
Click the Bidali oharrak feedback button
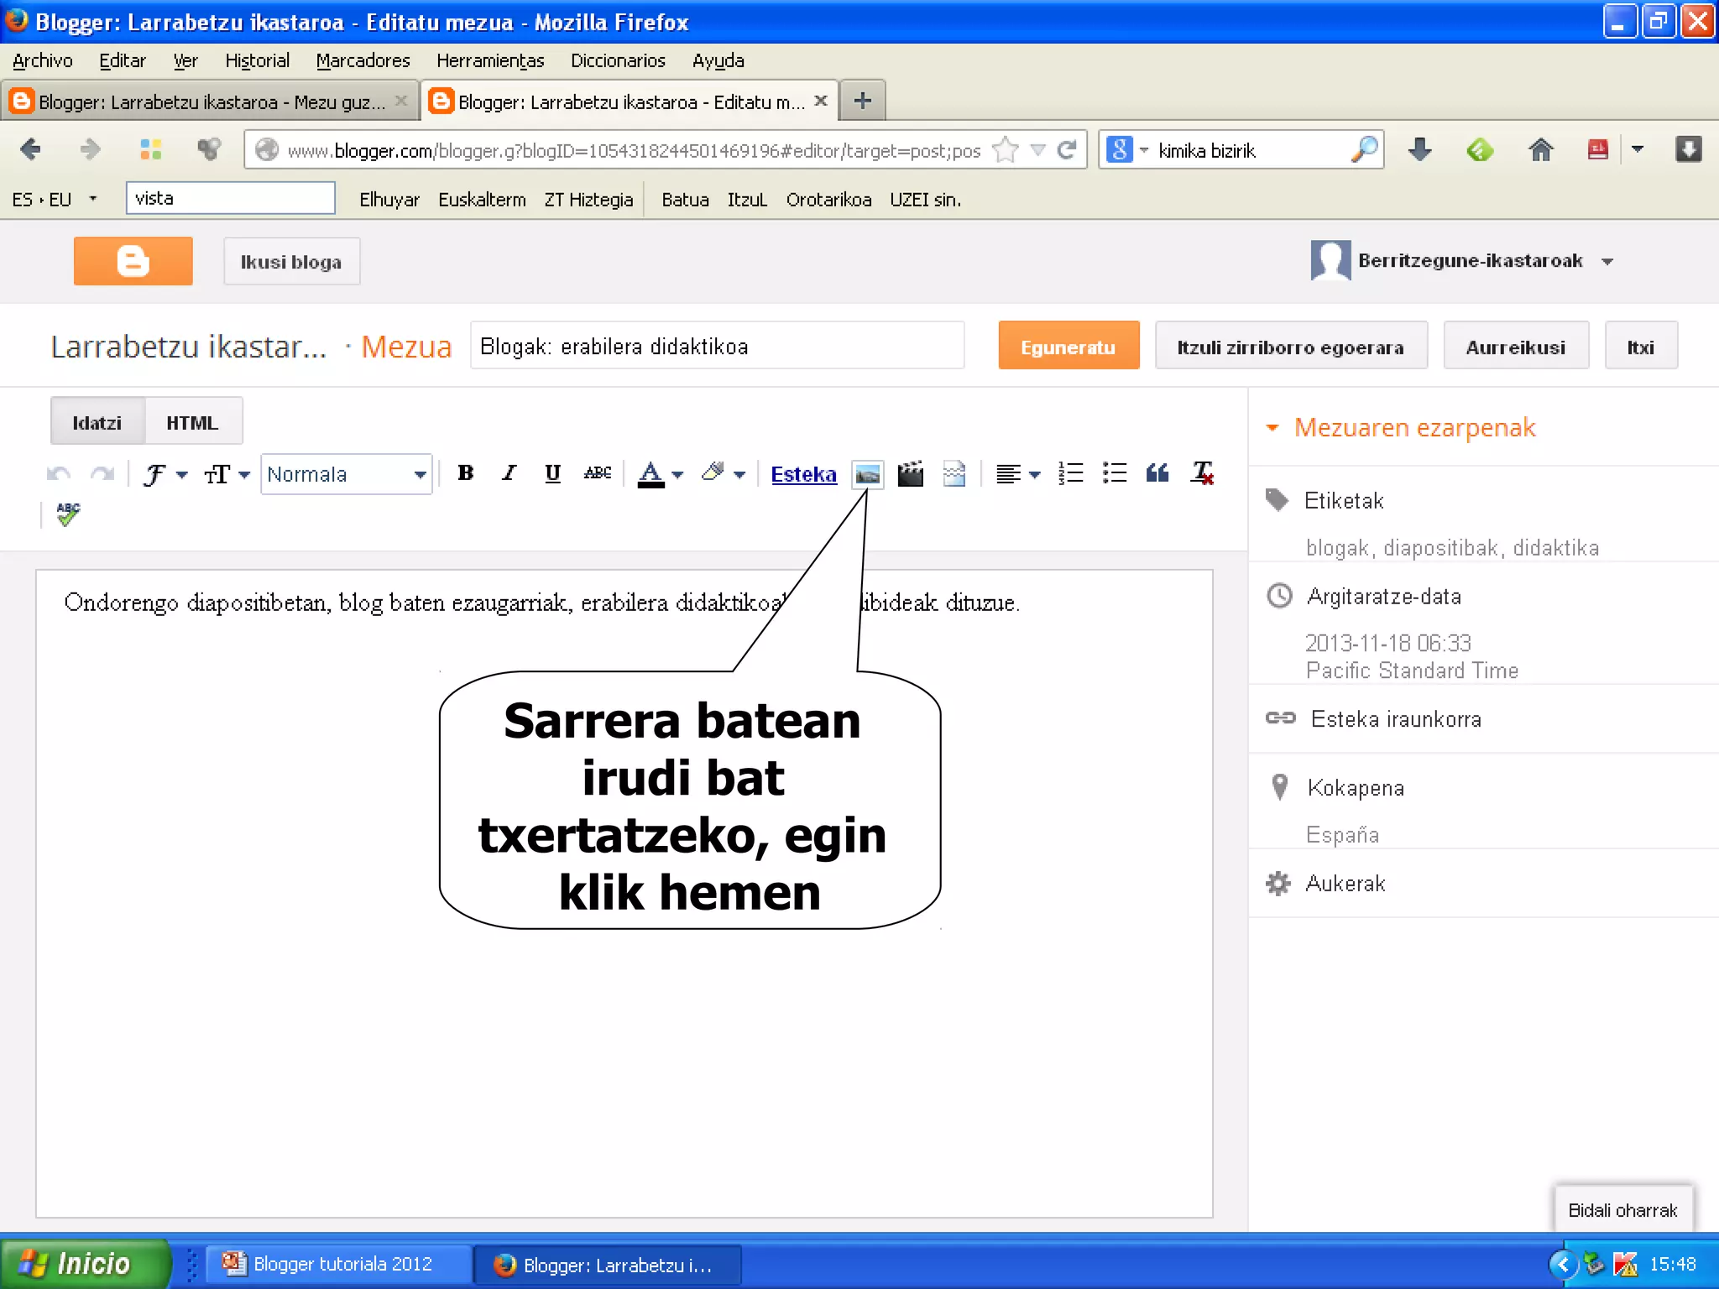coord(1622,1209)
